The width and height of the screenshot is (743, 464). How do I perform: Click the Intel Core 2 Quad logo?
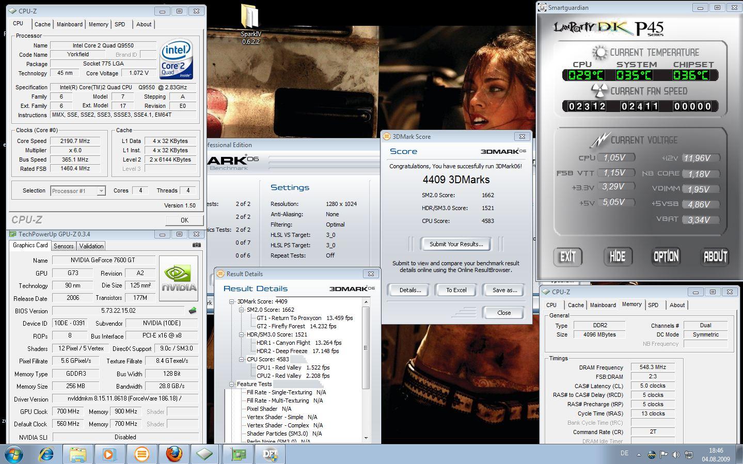click(177, 59)
